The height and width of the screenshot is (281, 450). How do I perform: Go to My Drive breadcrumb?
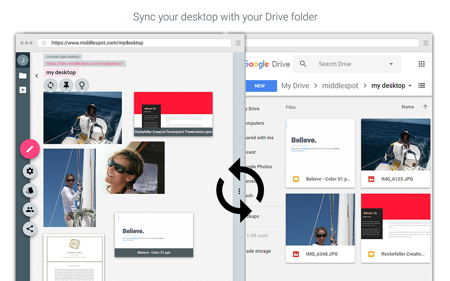[x=295, y=86]
